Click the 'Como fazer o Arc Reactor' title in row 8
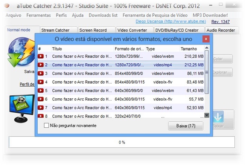 click(x=82, y=116)
